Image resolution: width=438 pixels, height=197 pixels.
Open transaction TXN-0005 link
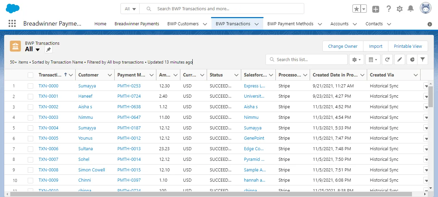pyautogui.click(x=49, y=138)
